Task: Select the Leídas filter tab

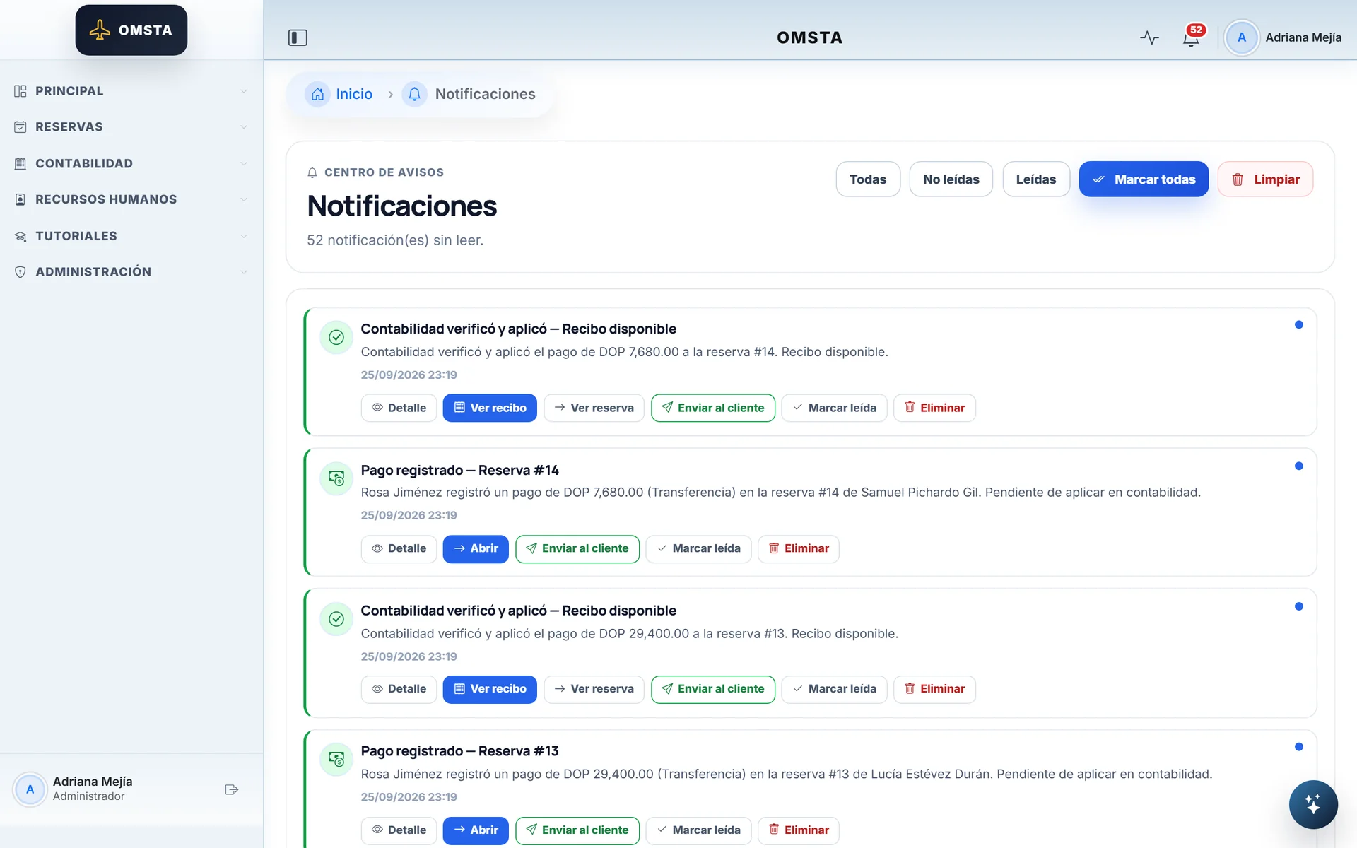Action: pyautogui.click(x=1035, y=179)
